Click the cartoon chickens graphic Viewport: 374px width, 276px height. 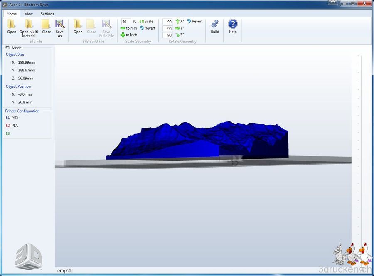point(352,253)
